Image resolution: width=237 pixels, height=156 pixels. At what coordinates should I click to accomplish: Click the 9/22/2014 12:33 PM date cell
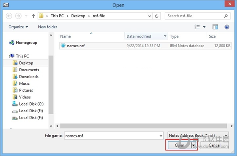point(143,46)
